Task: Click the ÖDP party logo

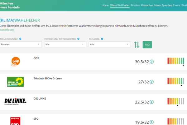Action: (x=15, y=62)
